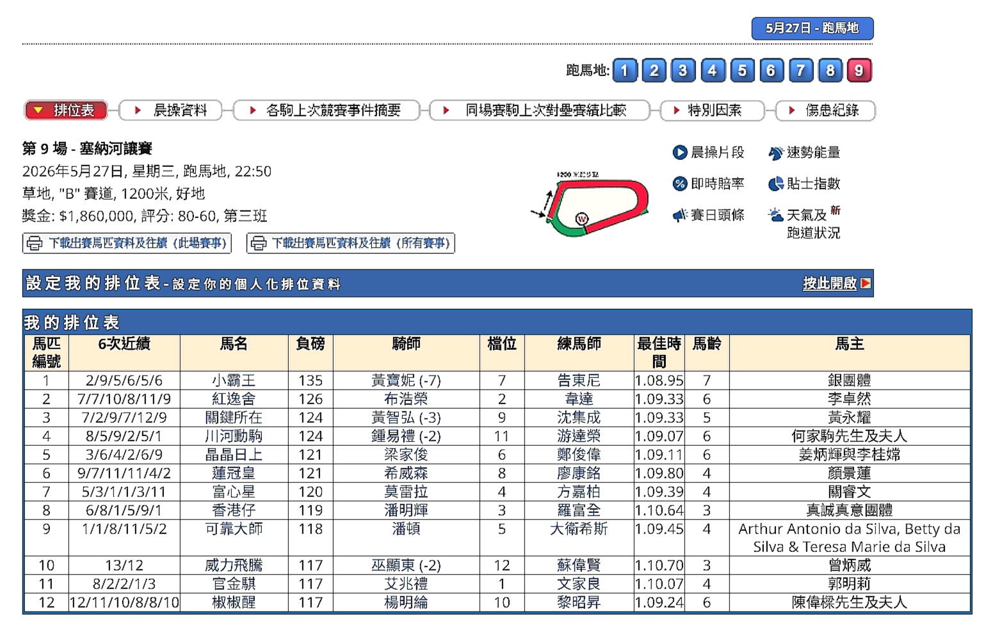Click the 賽日頭條 link text
Image resolution: width=1004 pixels, height=623 pixels.
pyautogui.click(x=717, y=215)
